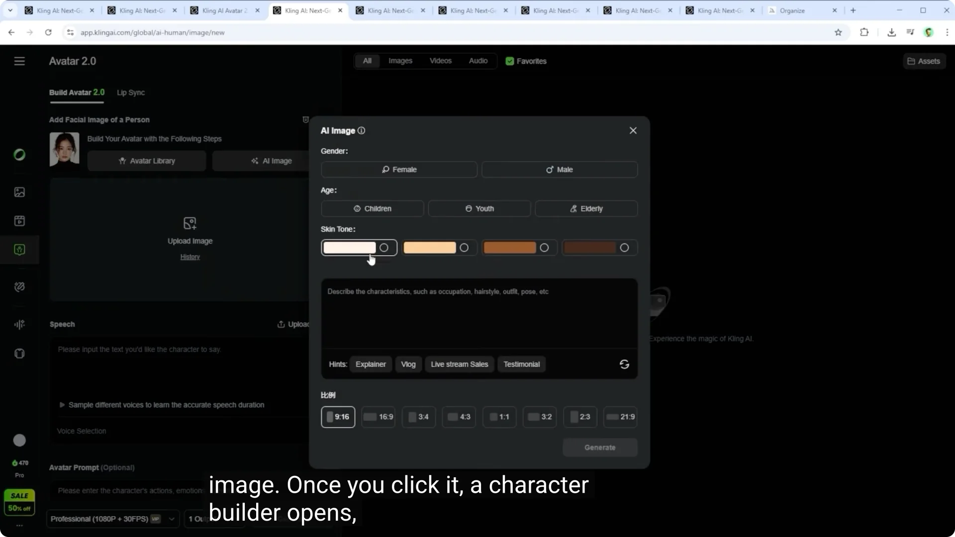Open the Assets panel button

click(924, 61)
